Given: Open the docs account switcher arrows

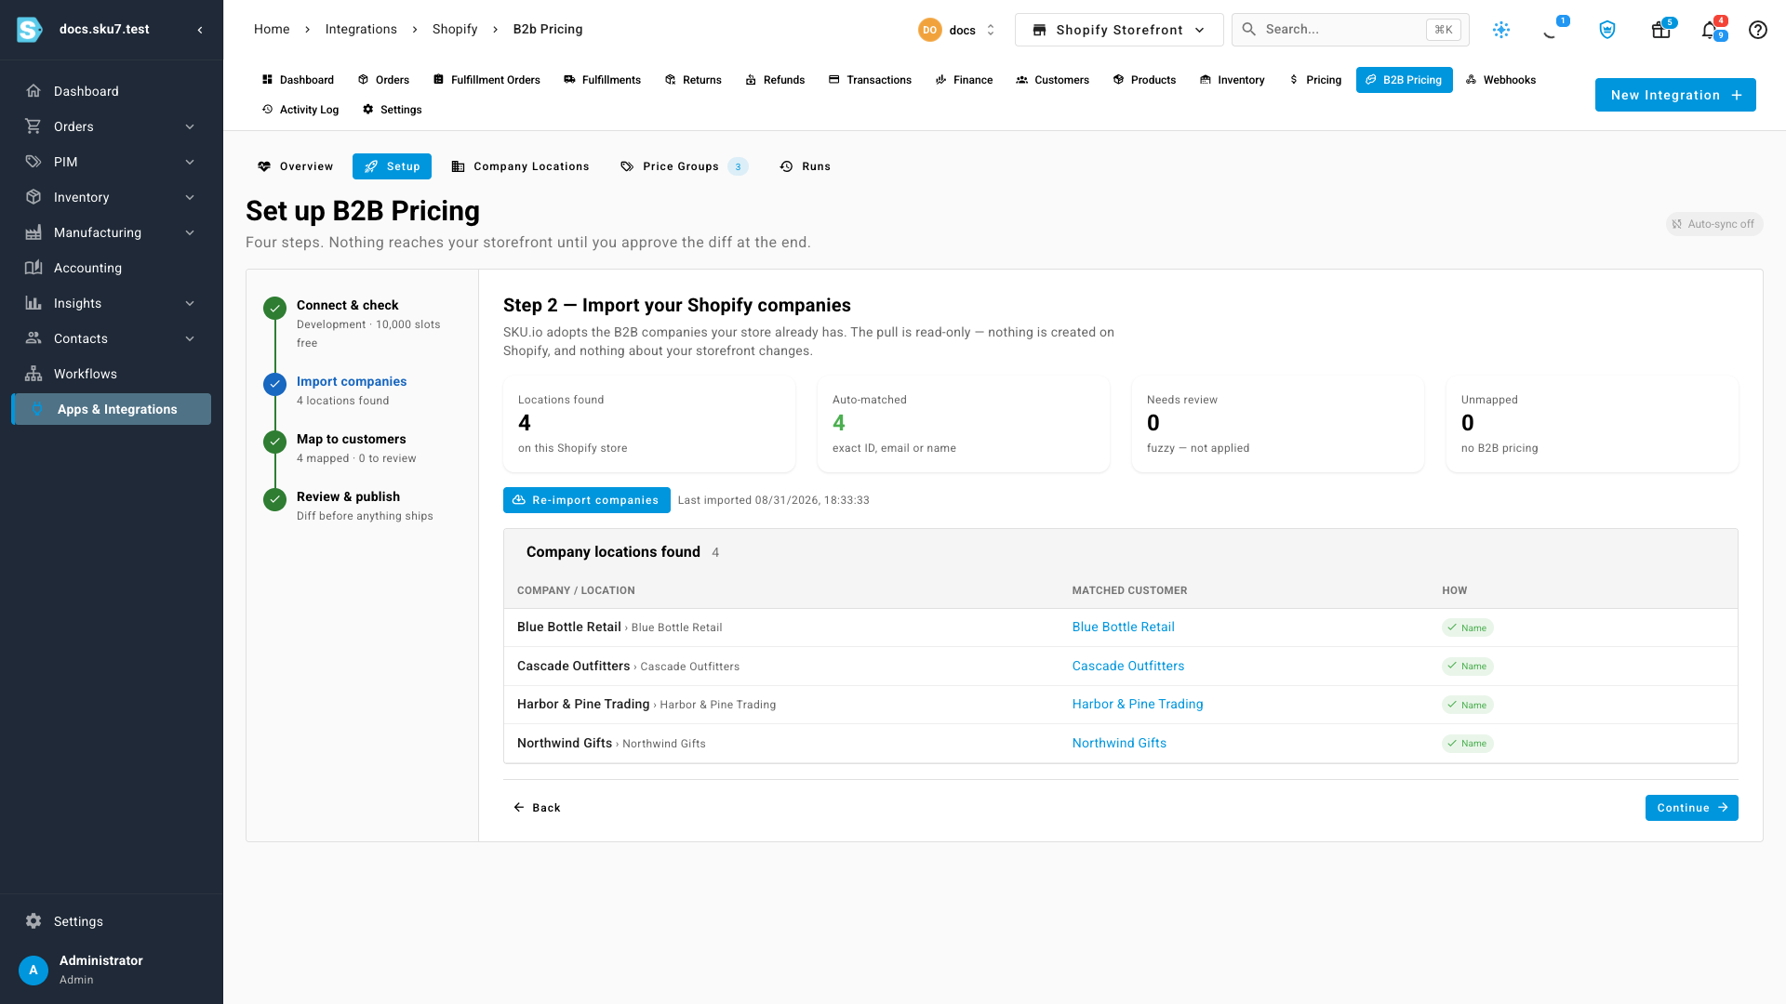Looking at the screenshot, I should 991,30.
